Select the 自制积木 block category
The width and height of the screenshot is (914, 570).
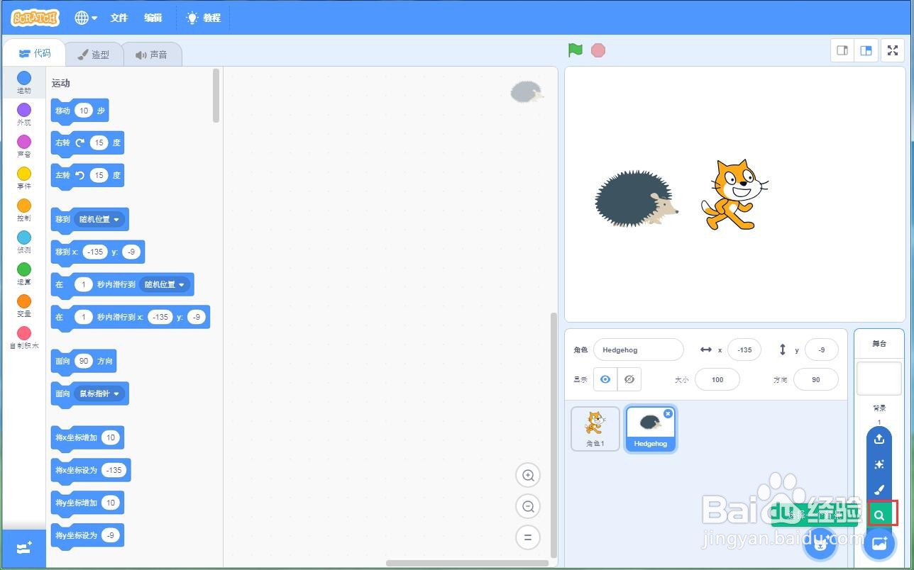click(x=24, y=337)
